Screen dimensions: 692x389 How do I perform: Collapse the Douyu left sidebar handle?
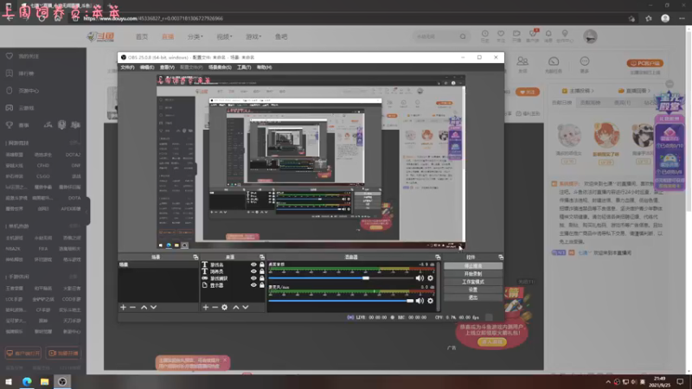click(x=88, y=211)
